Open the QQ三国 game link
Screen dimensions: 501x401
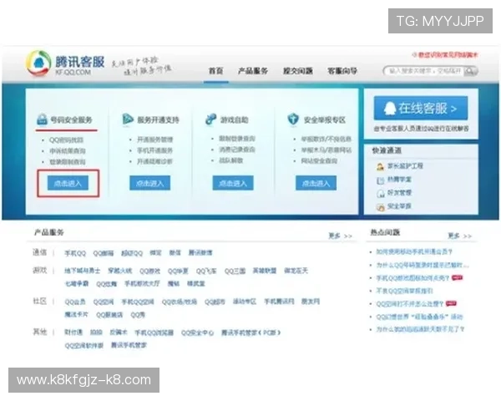pos(235,271)
